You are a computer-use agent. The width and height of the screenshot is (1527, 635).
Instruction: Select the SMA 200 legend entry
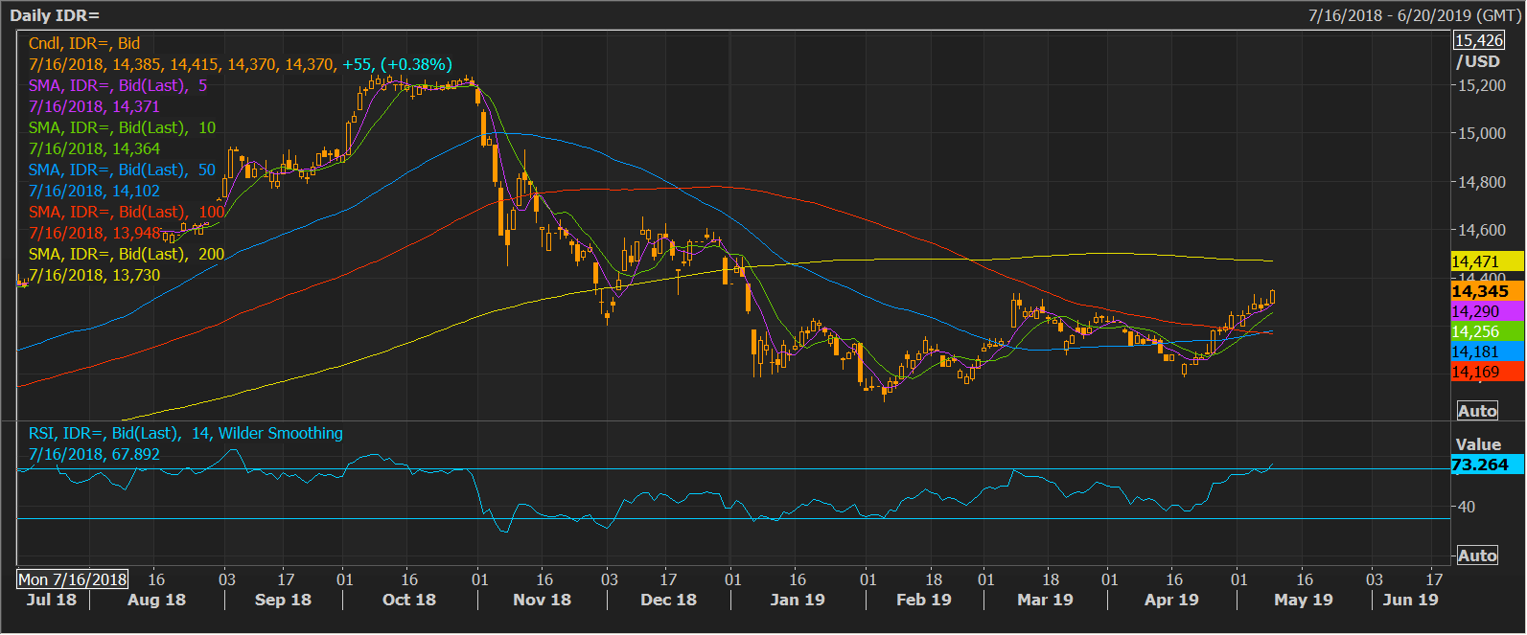(127, 254)
